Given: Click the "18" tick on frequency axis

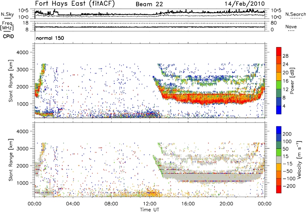Looking at the screenshot, I should [x=25, y=23].
